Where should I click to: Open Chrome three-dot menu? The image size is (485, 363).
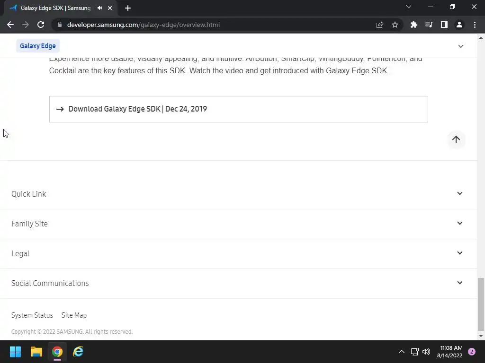[475, 25]
